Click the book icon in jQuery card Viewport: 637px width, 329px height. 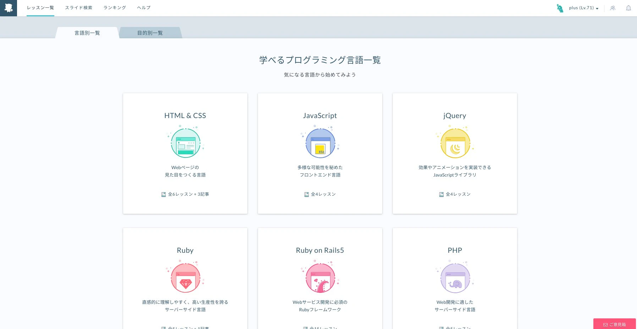pos(441,194)
